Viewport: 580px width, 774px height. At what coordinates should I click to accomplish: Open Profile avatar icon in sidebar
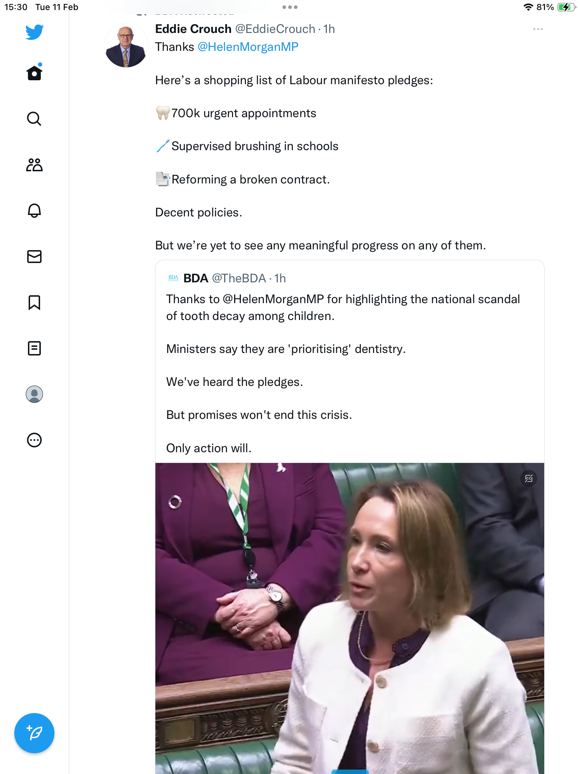(34, 394)
